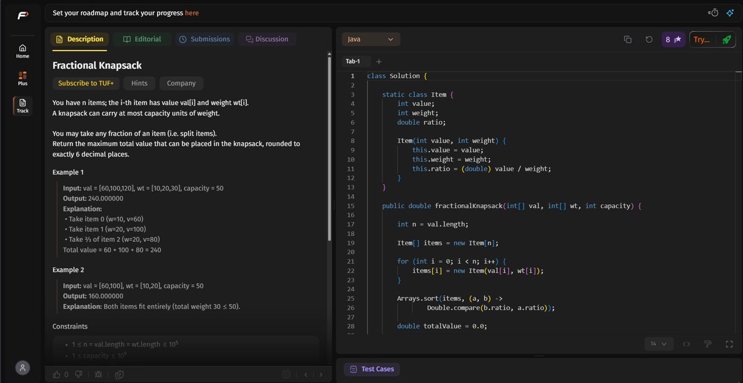
Task: Click the code editor vertical scrollbar
Action: (x=739, y=204)
